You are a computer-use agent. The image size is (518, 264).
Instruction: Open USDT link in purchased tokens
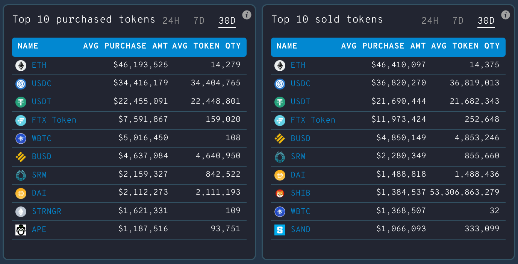point(42,102)
